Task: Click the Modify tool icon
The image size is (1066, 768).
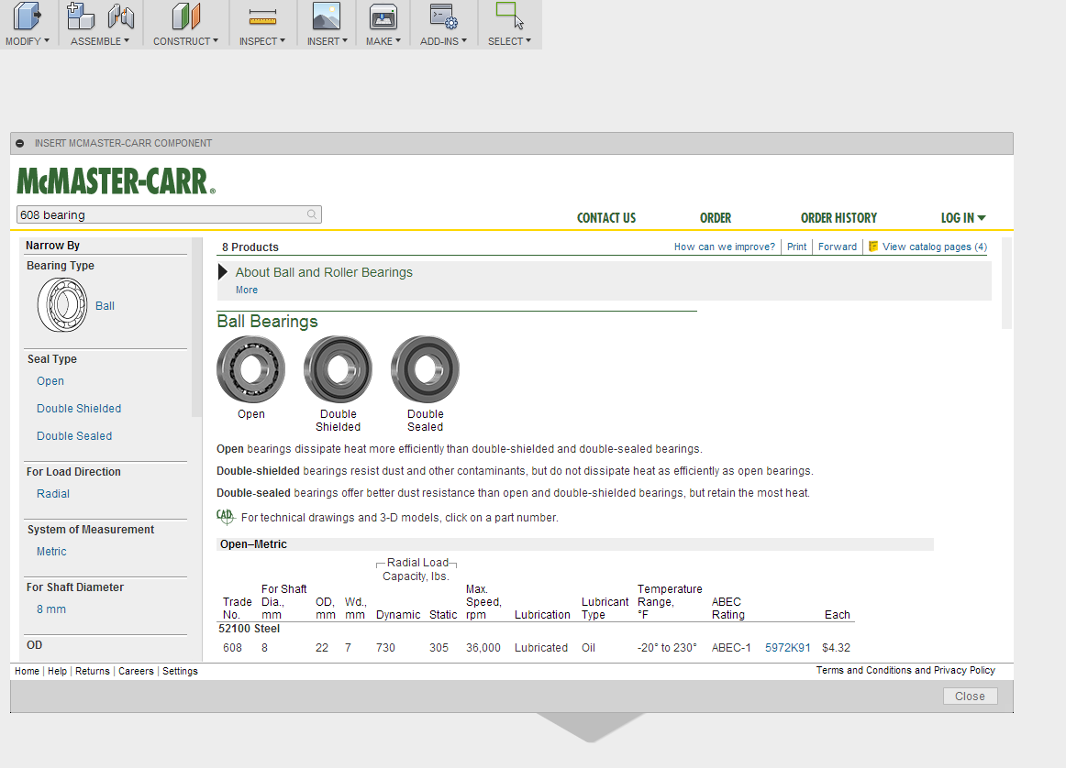Action: [x=28, y=16]
